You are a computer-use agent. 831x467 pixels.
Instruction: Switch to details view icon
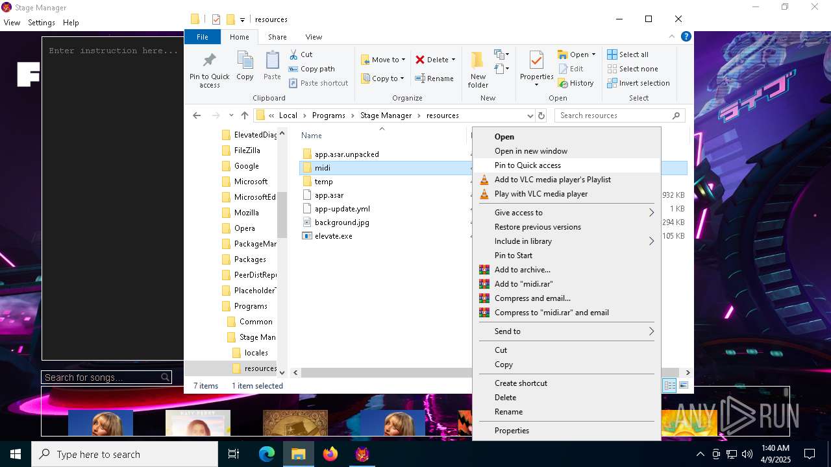click(669, 385)
